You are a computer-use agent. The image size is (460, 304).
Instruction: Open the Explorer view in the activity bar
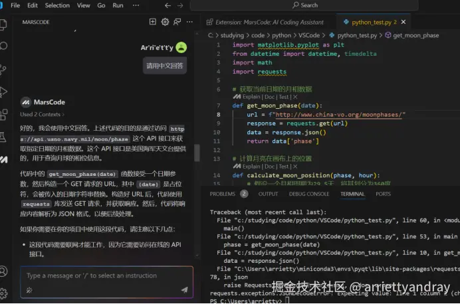(3, 24)
